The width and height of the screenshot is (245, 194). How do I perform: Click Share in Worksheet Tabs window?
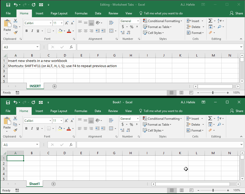coord(237,13)
